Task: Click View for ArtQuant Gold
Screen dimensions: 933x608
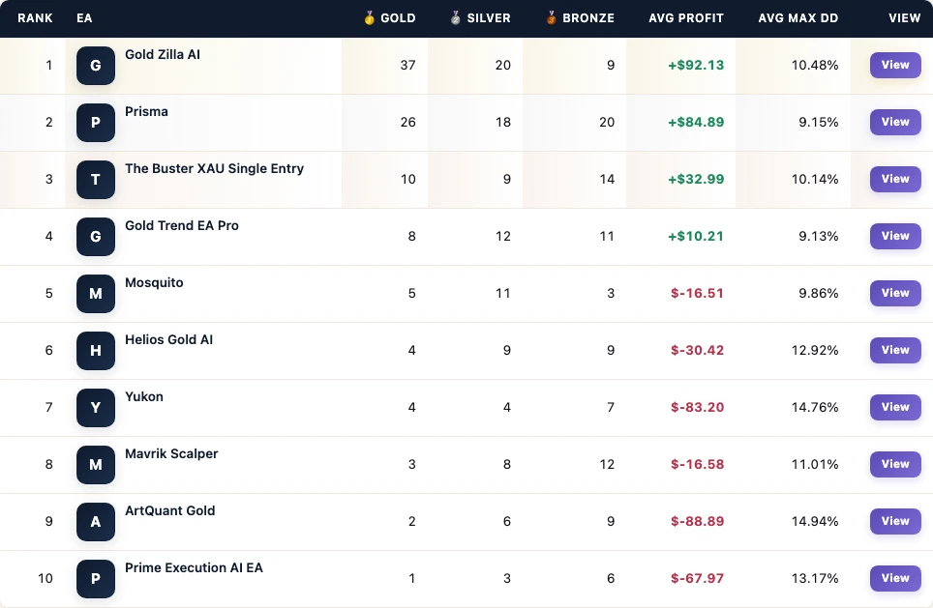Action: [895, 521]
